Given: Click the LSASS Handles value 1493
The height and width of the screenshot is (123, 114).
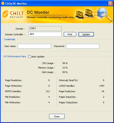Looking at the screenshot, I should click(x=102, y=86).
